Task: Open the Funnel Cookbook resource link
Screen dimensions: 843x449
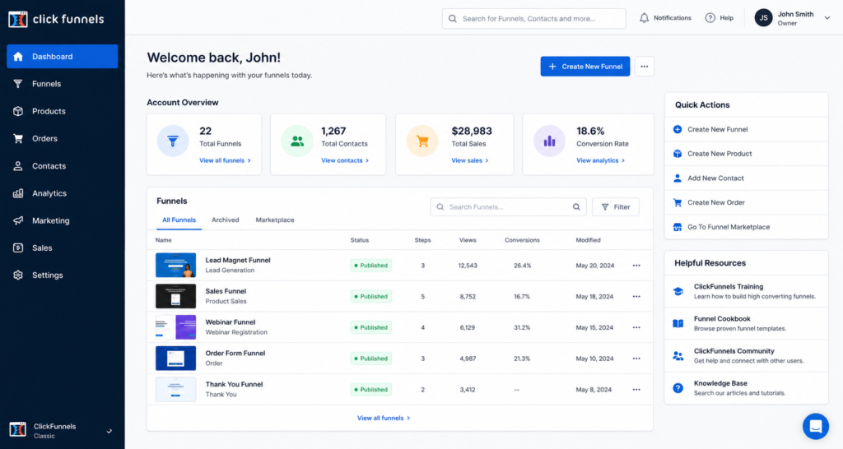Action: point(746,323)
